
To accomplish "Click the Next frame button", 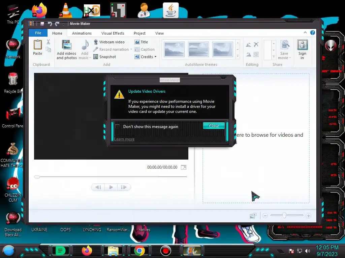I will 124,187.
